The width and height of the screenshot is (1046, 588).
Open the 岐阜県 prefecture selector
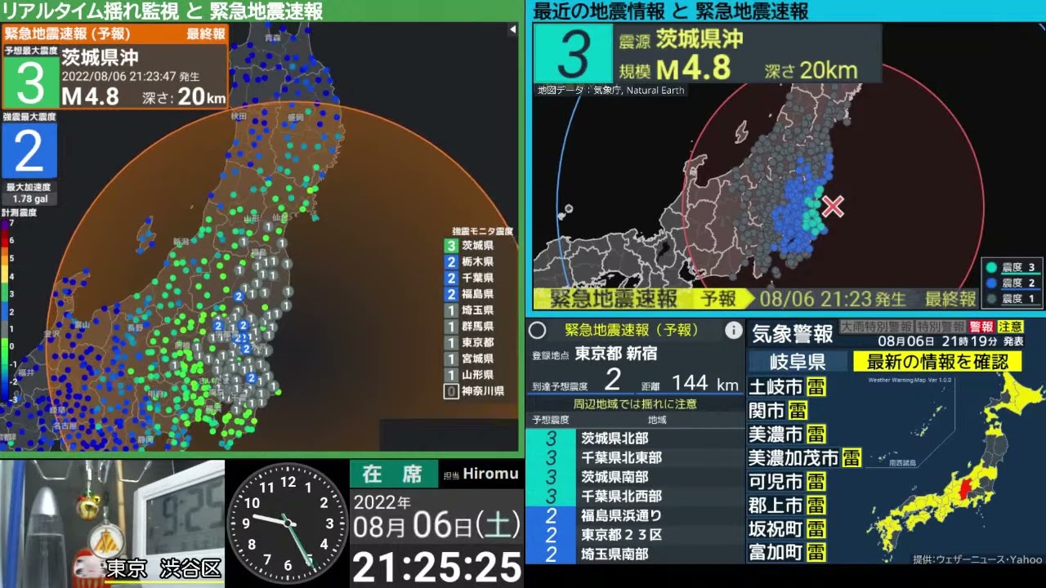click(798, 361)
